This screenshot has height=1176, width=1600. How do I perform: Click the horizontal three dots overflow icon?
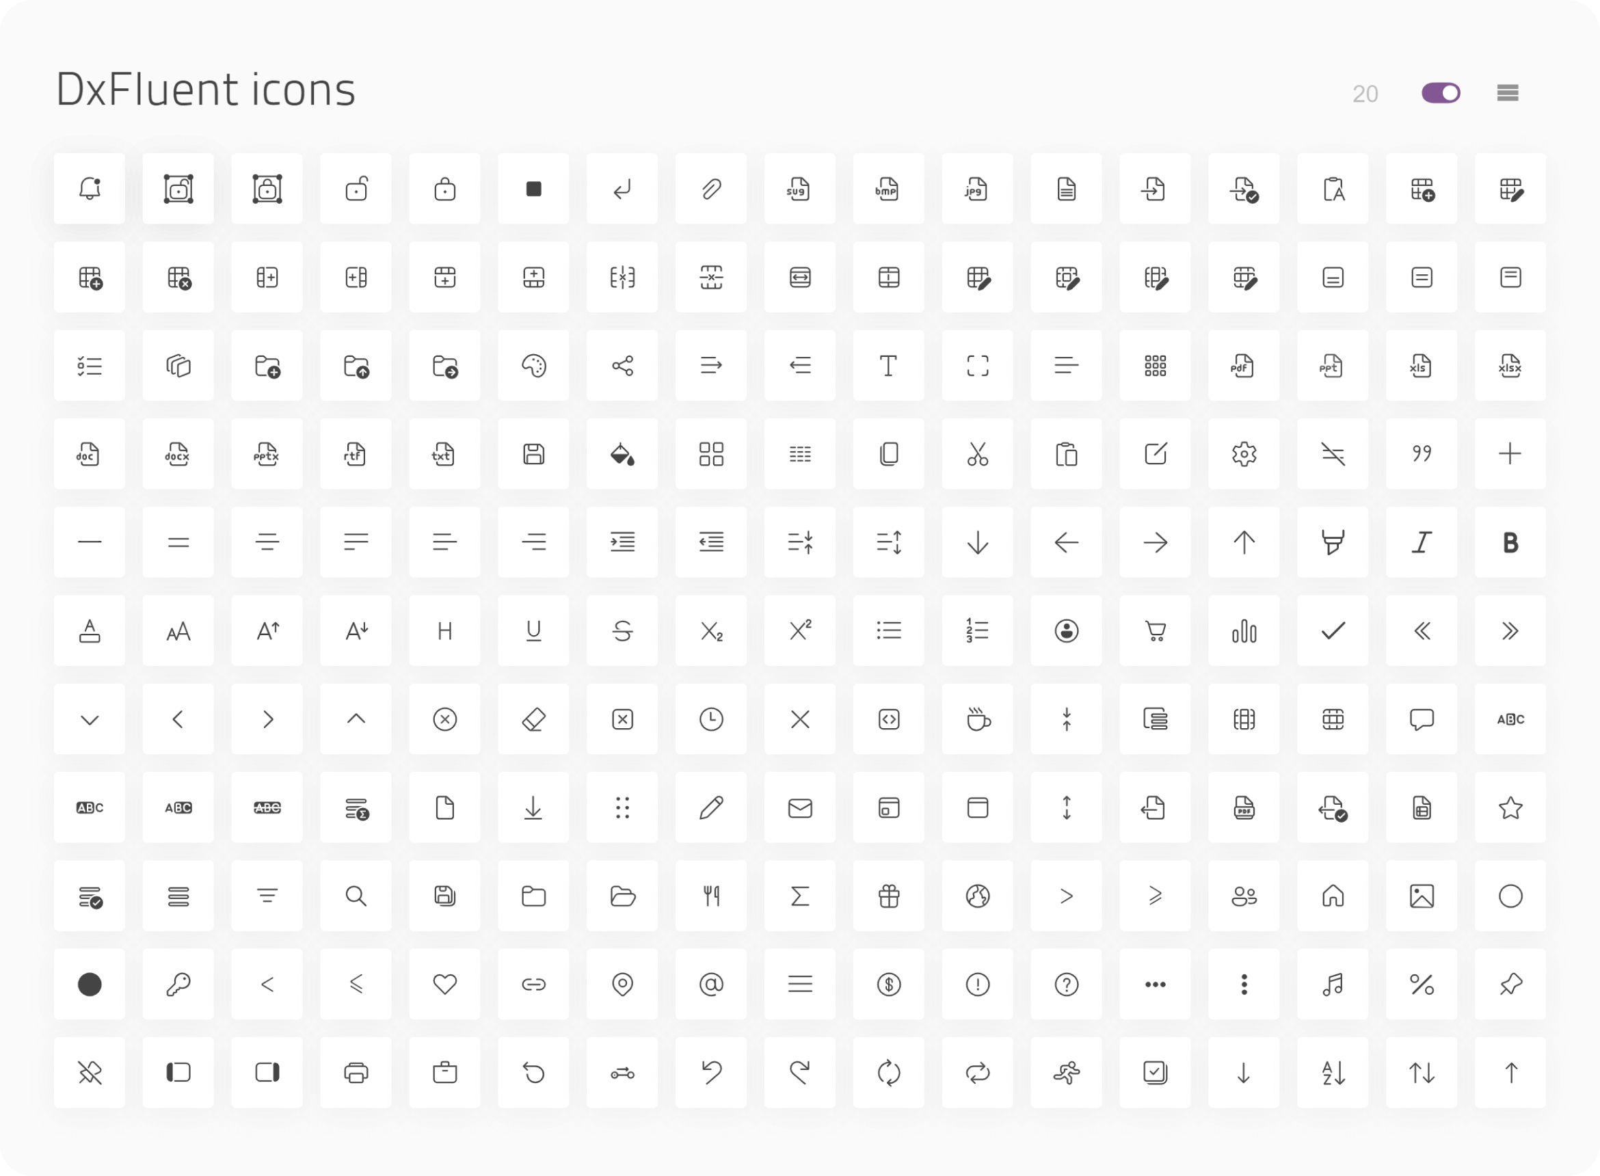pos(1154,985)
